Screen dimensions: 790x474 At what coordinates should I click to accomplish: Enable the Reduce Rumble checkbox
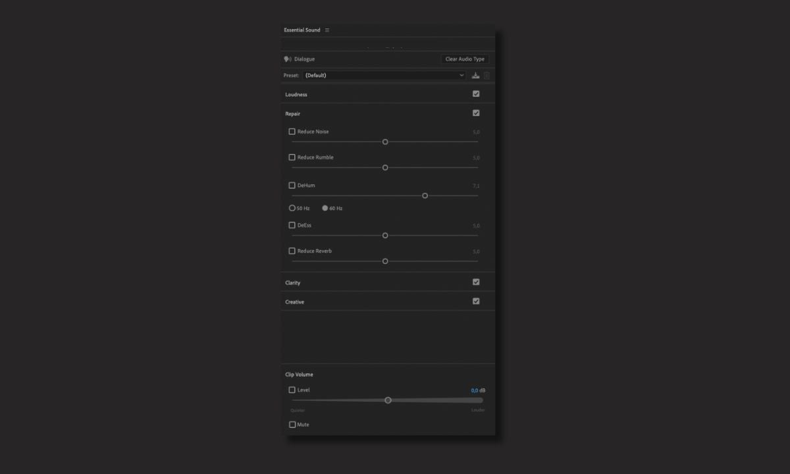tap(292, 157)
